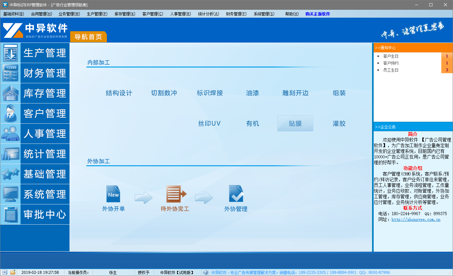Screen dimensions: 453x276
Task: Click the 贴膜 process button
Action: tap(295, 124)
